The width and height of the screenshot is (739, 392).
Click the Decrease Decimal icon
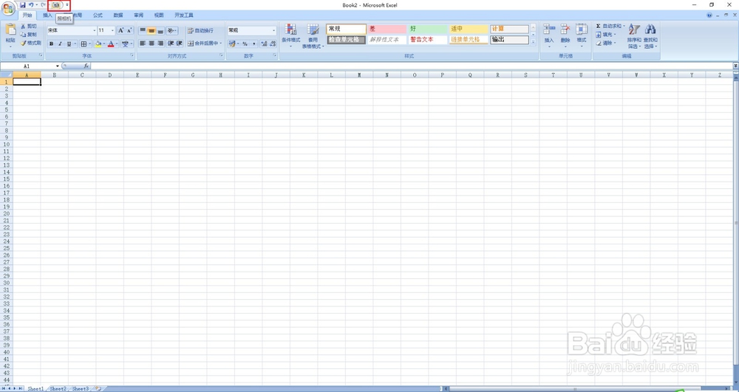(x=273, y=44)
